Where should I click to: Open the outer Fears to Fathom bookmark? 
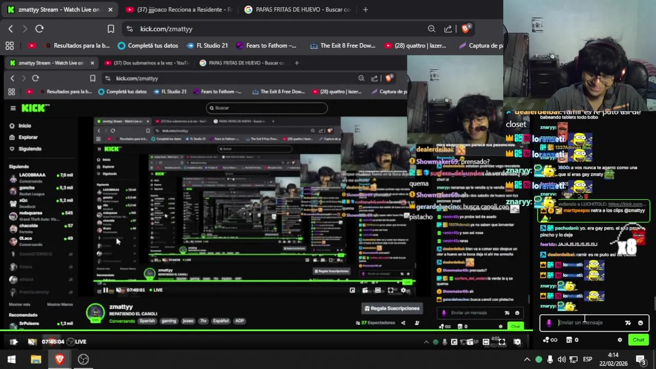[x=266, y=46]
